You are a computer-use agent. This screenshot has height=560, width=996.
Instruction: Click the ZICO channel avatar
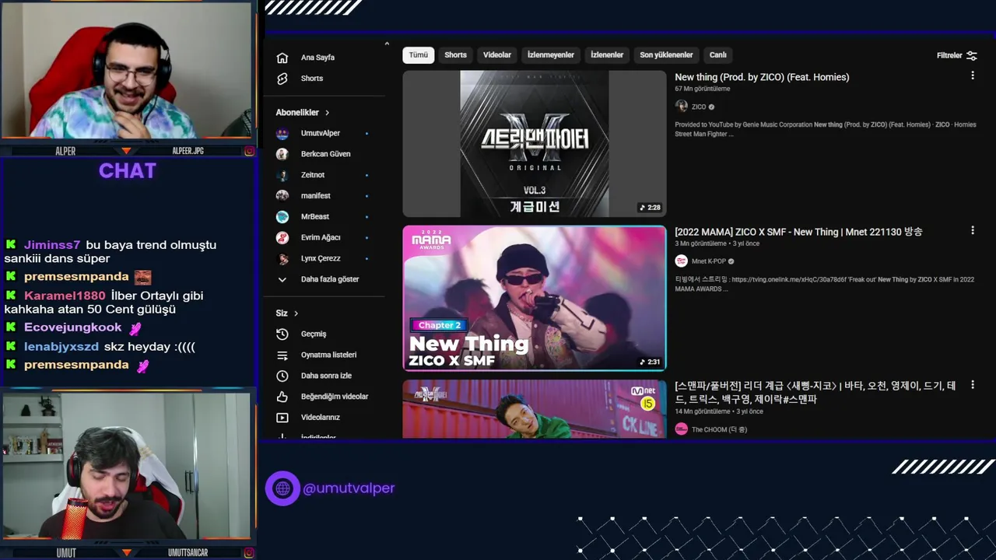pos(682,107)
